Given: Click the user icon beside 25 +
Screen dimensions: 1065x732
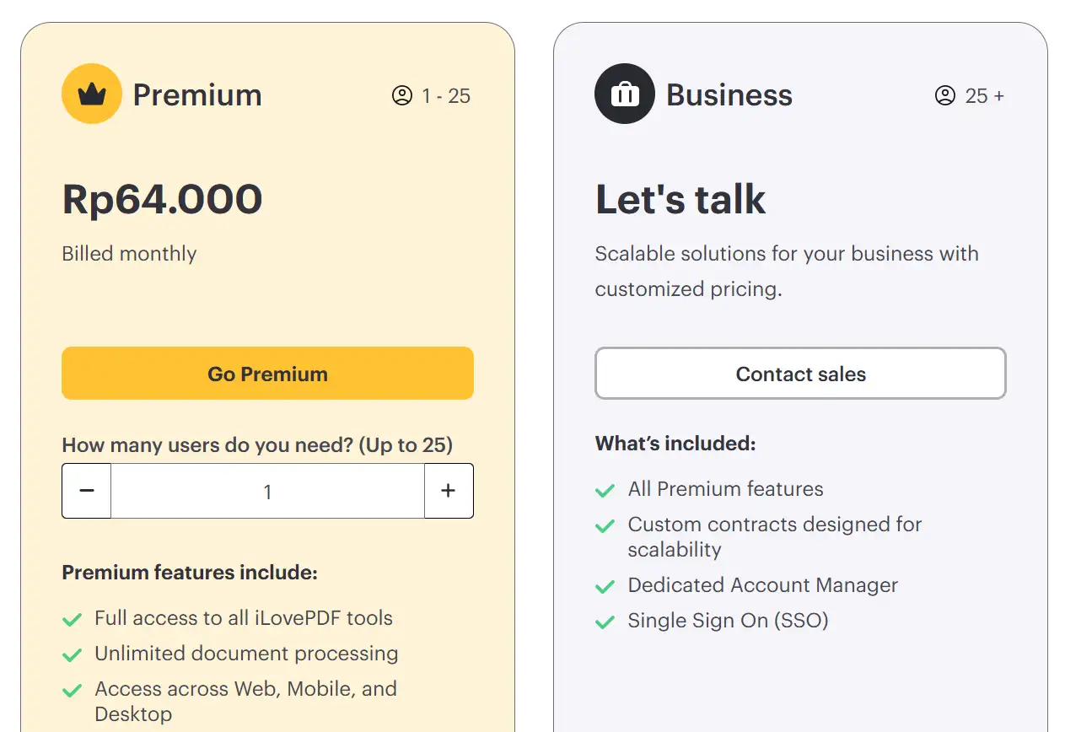Looking at the screenshot, I should pyautogui.click(x=945, y=95).
